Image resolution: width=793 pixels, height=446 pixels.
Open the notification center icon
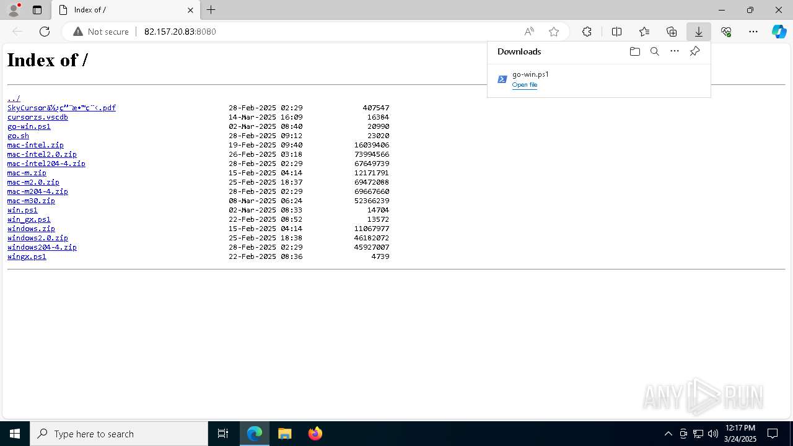click(x=773, y=434)
